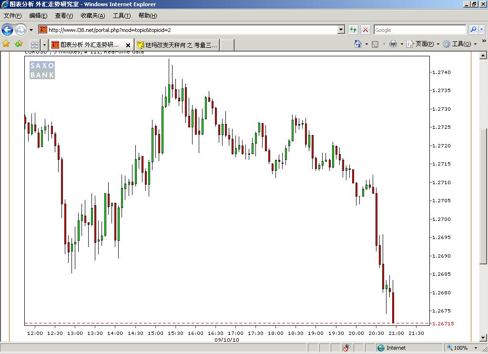The width and height of the screenshot is (488, 354).
Task: Select the 图表分析 外汇走势研 tab
Action: (x=89, y=45)
